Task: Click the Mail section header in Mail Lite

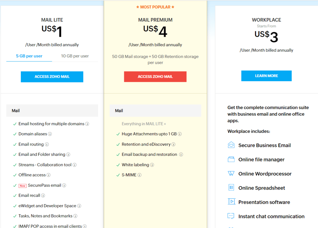Action: (x=52, y=111)
